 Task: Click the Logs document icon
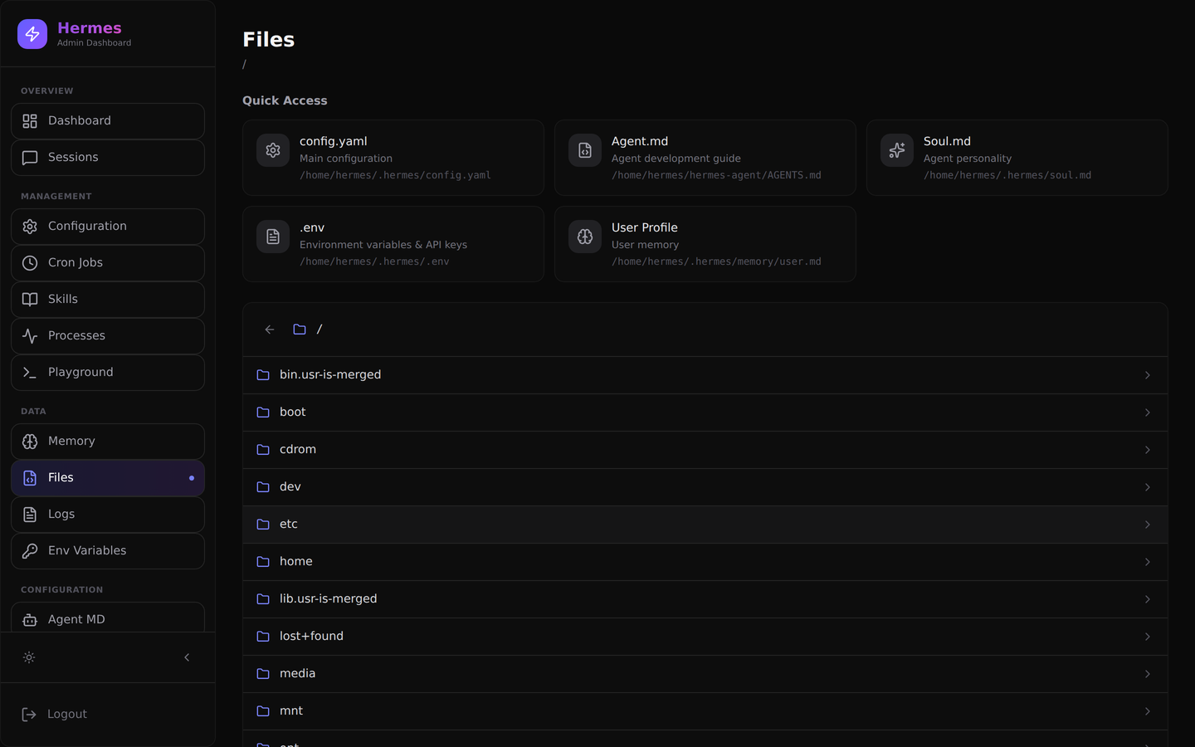pos(30,515)
